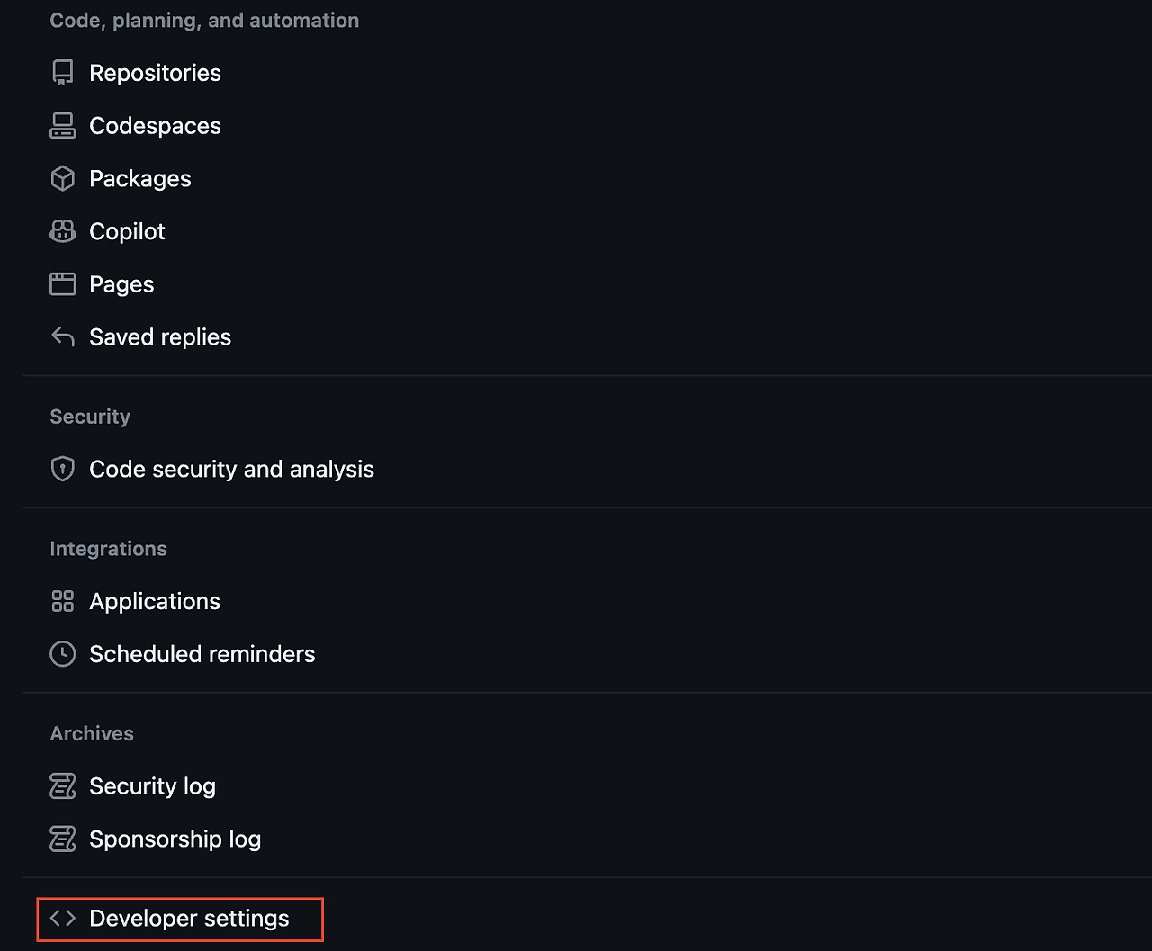Image resolution: width=1152 pixels, height=951 pixels.
Task: Click the Saved replies reply arrow icon
Action: (62, 336)
